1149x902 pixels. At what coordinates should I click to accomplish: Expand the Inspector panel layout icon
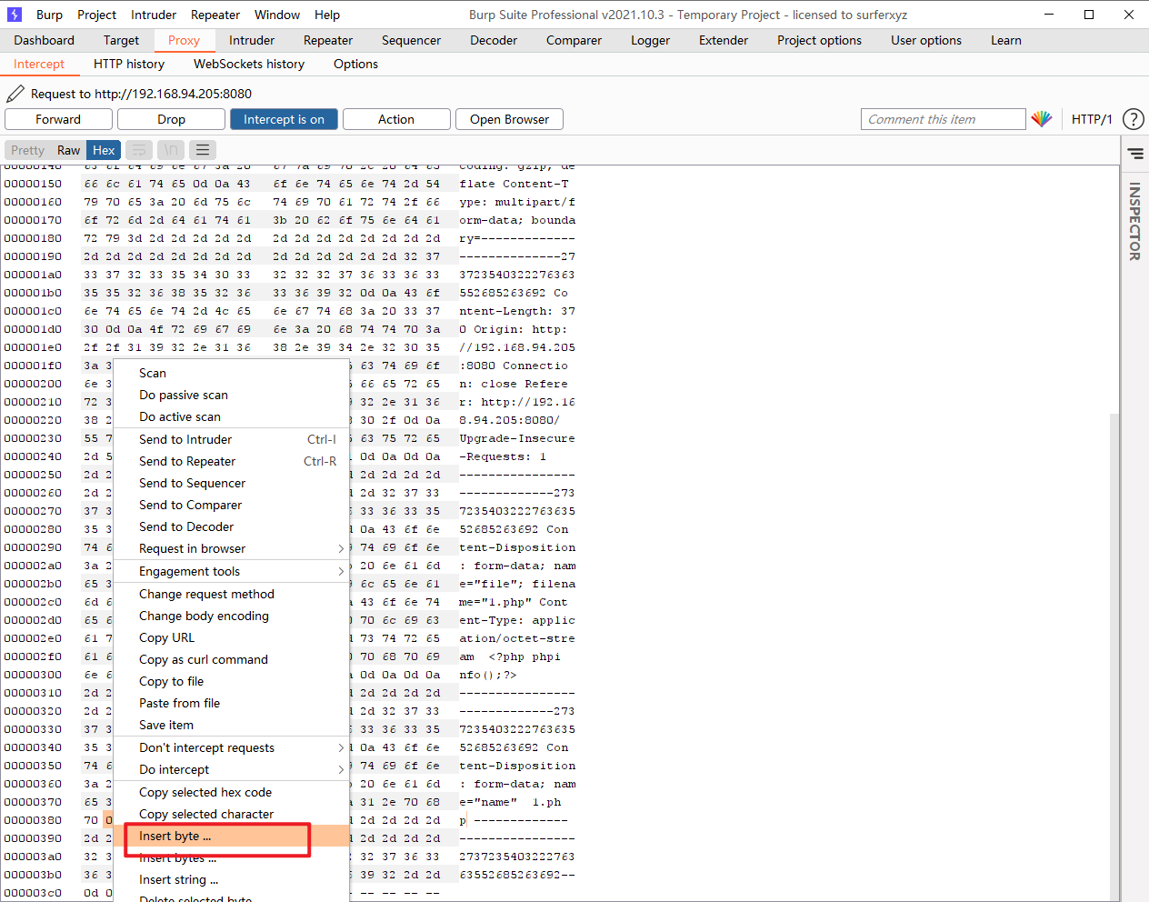[1135, 154]
